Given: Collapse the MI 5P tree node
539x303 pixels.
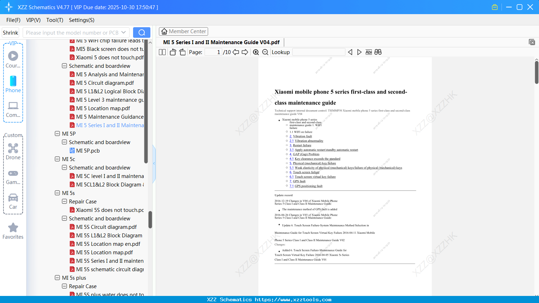Looking at the screenshot, I should point(57,134).
